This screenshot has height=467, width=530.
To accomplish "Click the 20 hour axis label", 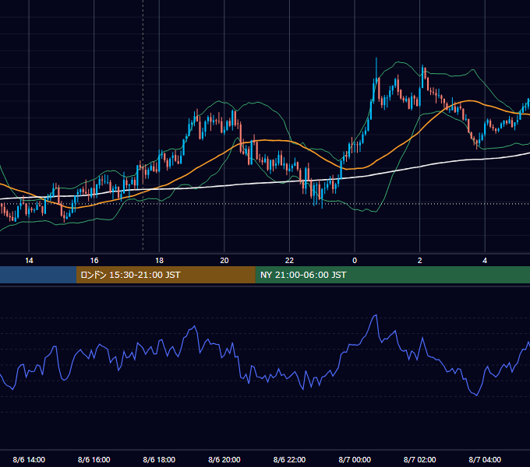I will click(x=224, y=261).
